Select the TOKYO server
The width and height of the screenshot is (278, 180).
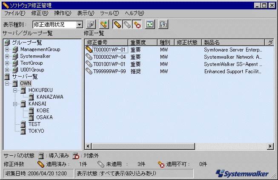coord(36,131)
